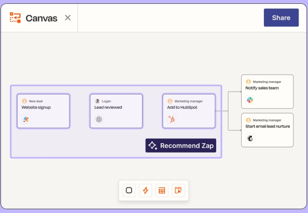Click the Canvas logo icon

tap(15, 18)
